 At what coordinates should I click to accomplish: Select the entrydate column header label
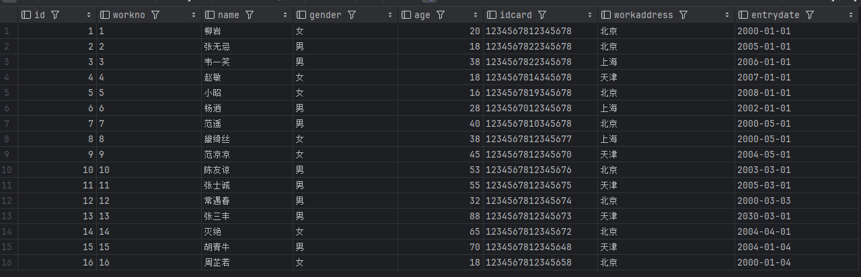point(776,15)
